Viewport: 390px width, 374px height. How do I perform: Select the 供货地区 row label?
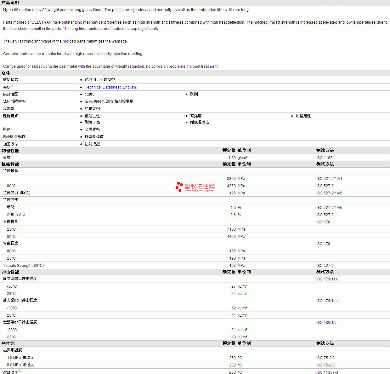(x=11, y=94)
